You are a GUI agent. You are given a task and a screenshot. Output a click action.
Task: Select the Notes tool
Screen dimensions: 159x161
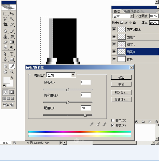point(5,66)
